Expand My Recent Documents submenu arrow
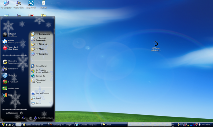This screenshot has height=127, width=213. 51,39
